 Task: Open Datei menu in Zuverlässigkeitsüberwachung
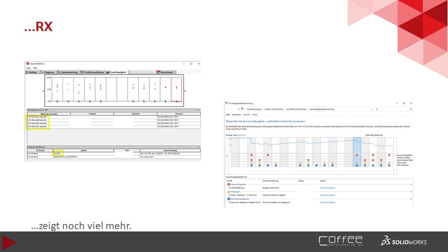click(228, 115)
